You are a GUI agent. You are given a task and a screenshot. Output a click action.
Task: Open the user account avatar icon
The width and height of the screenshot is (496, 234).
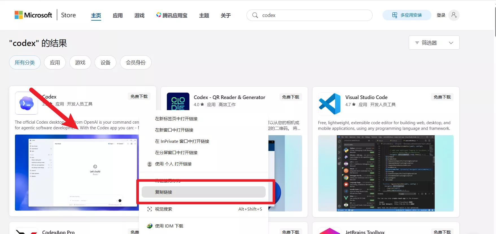pyautogui.click(x=454, y=15)
